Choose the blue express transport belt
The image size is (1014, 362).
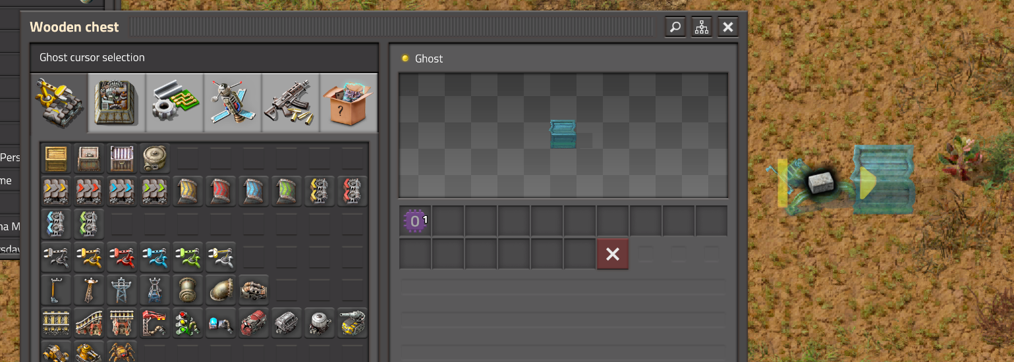[x=122, y=192]
